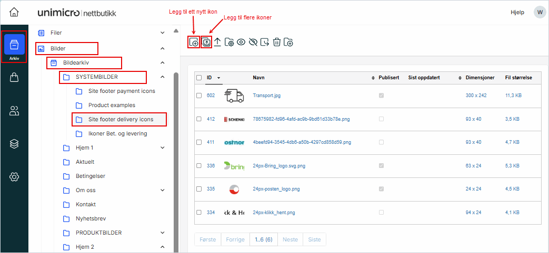Click the add new folder icon
This screenshot has height=253, width=549.
point(288,43)
